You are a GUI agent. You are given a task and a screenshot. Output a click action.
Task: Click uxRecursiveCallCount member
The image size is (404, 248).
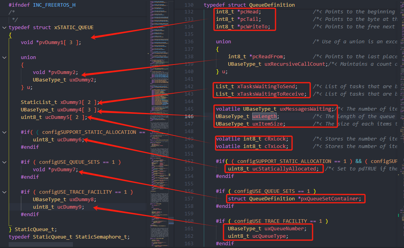[x=295, y=64]
